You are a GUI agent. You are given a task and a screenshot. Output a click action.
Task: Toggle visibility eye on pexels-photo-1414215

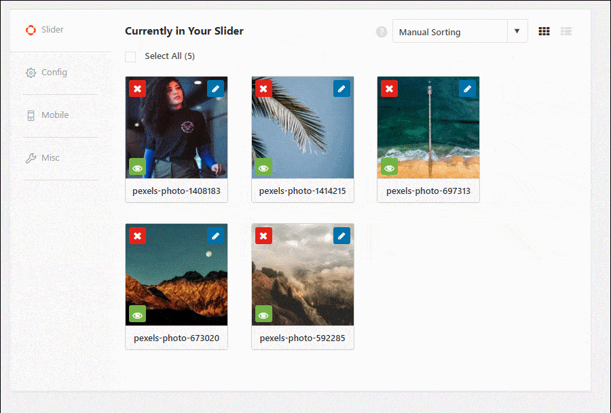(x=264, y=168)
